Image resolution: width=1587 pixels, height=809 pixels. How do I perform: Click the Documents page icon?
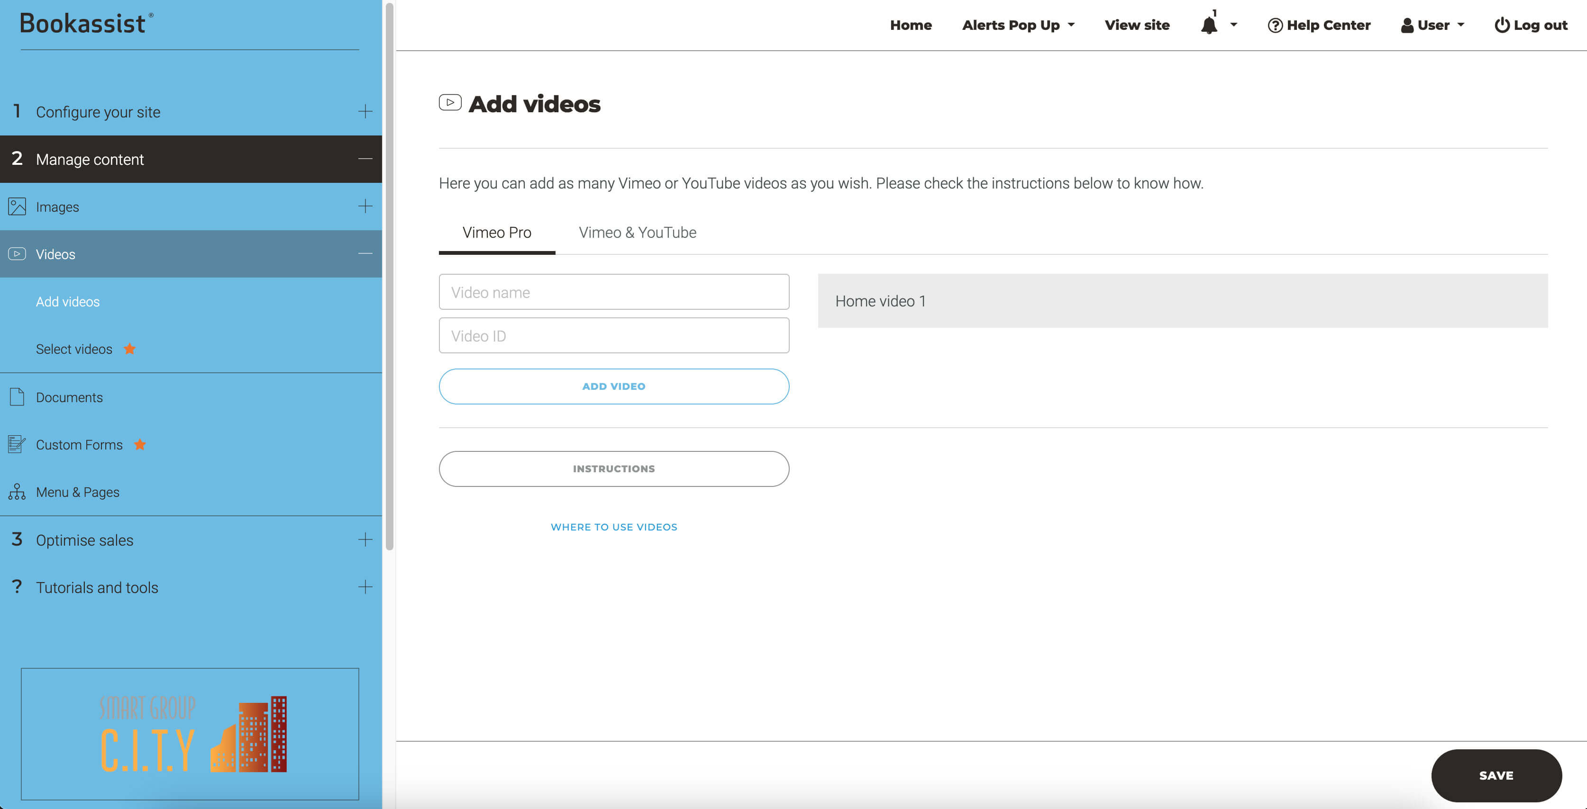(17, 397)
